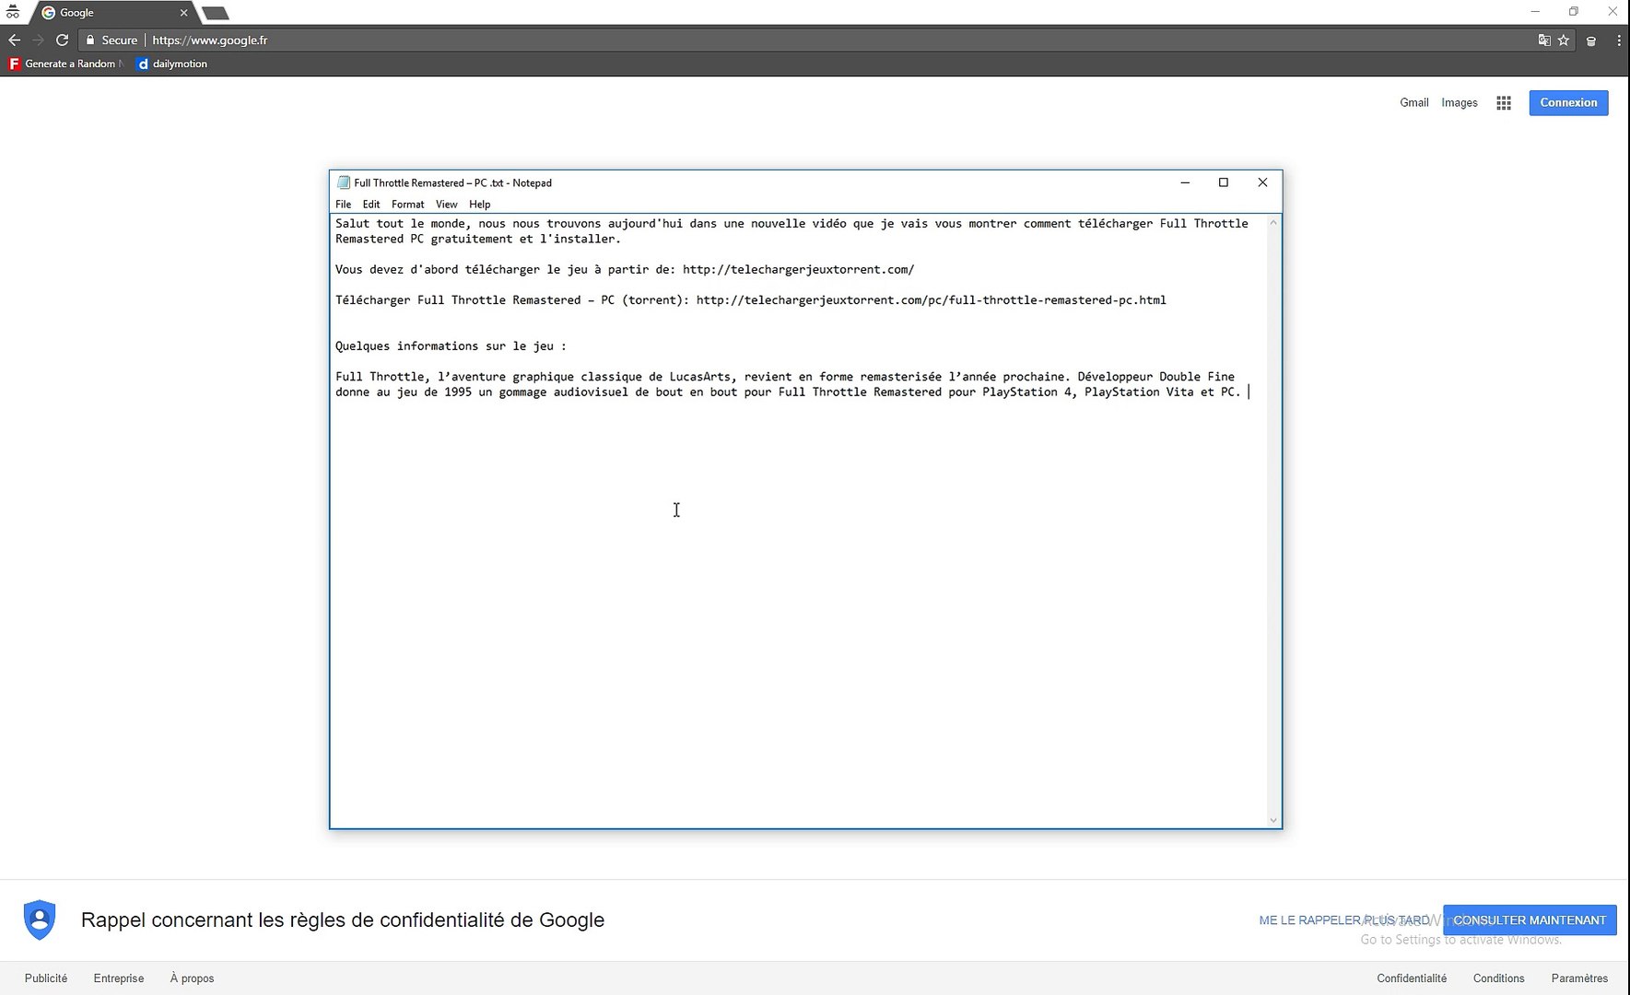This screenshot has height=995, width=1630.
Task: Open Chrome's three-dot menu
Action: pos(1618,41)
